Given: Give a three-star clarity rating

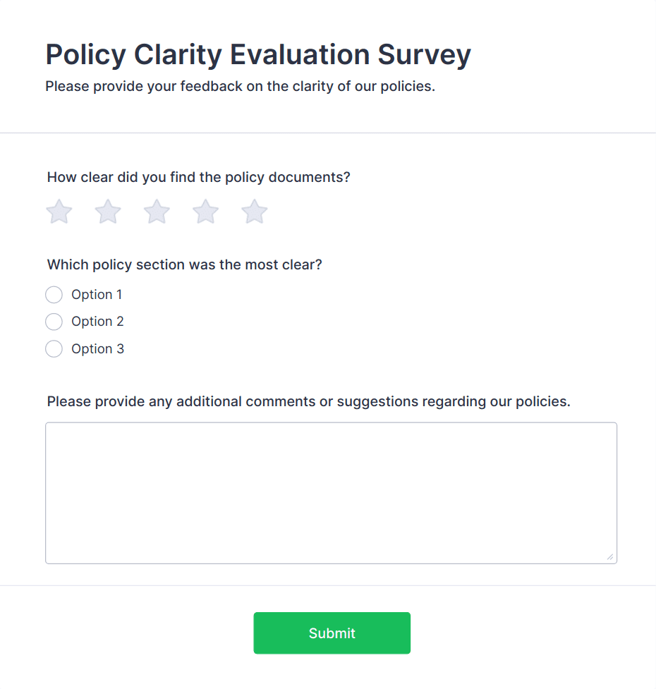Looking at the screenshot, I should pos(157,212).
